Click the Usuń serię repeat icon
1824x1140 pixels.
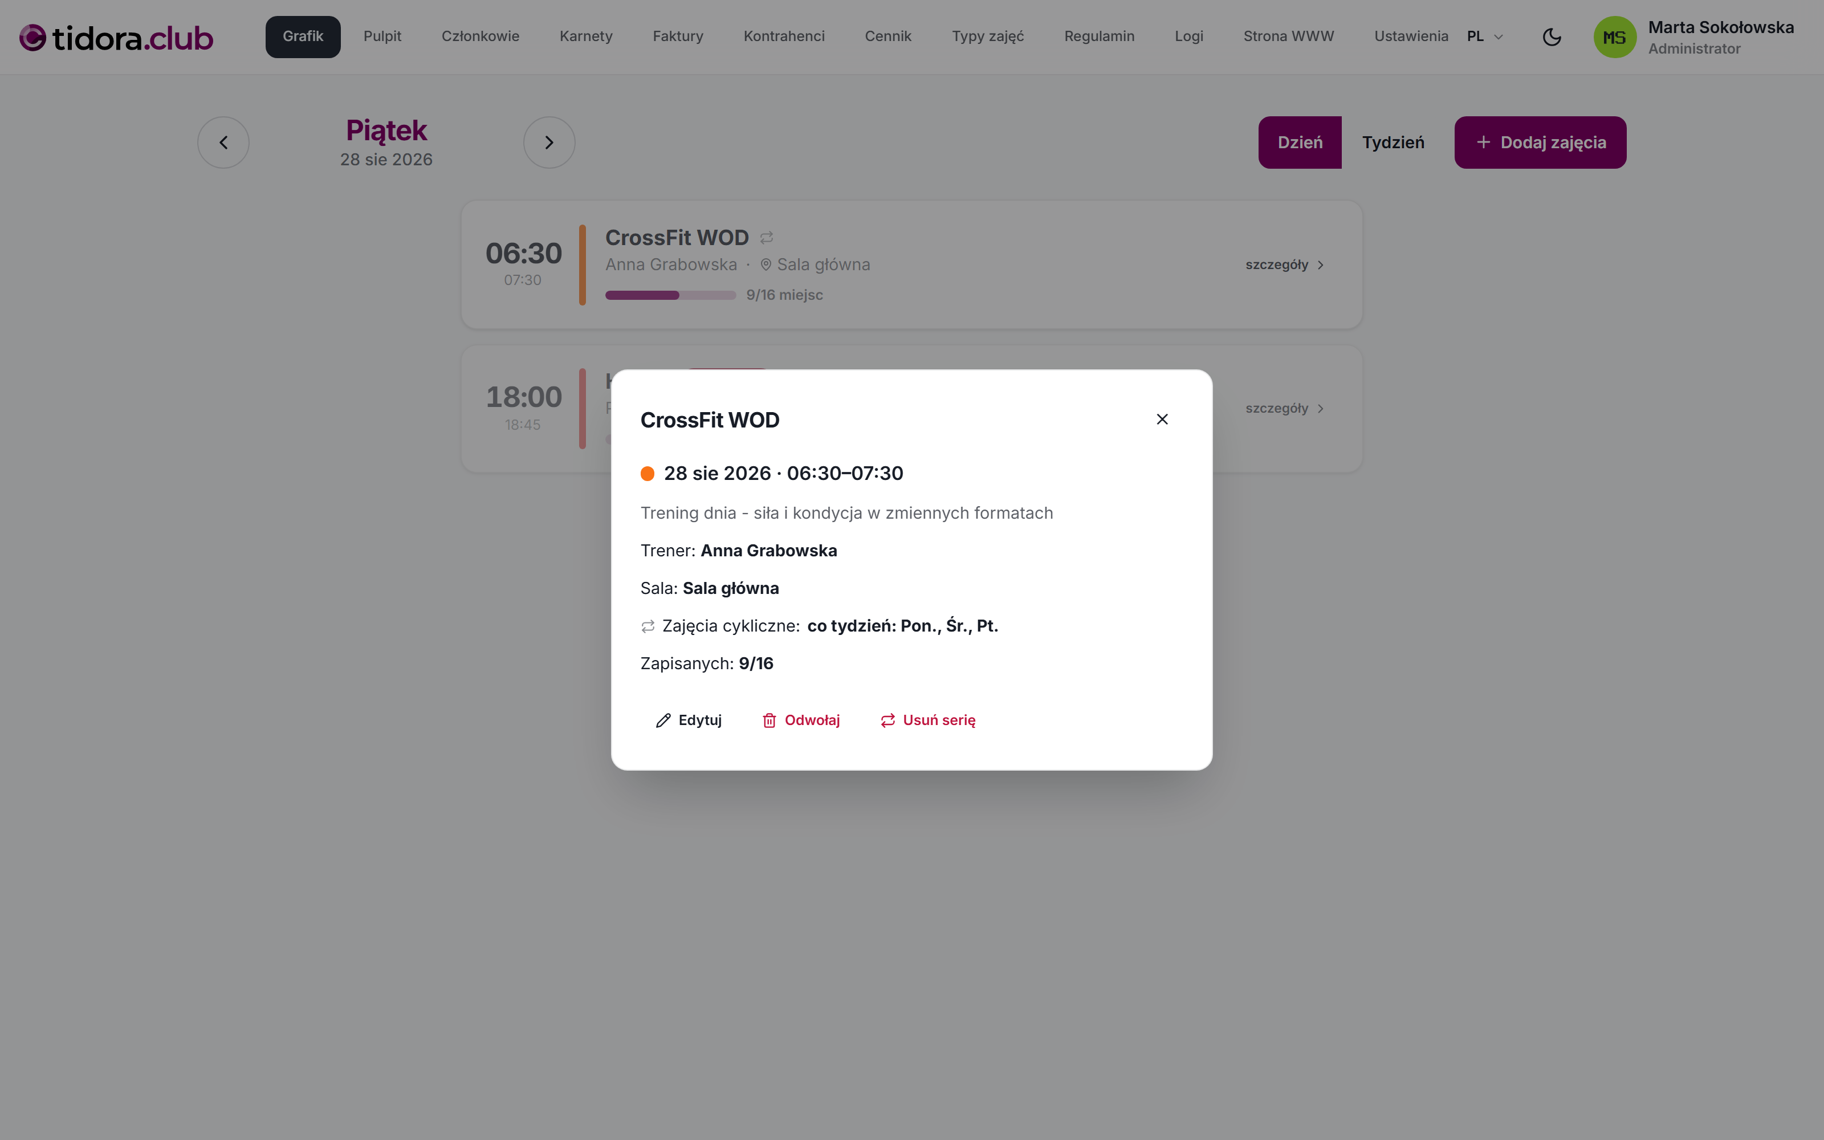[x=888, y=721]
